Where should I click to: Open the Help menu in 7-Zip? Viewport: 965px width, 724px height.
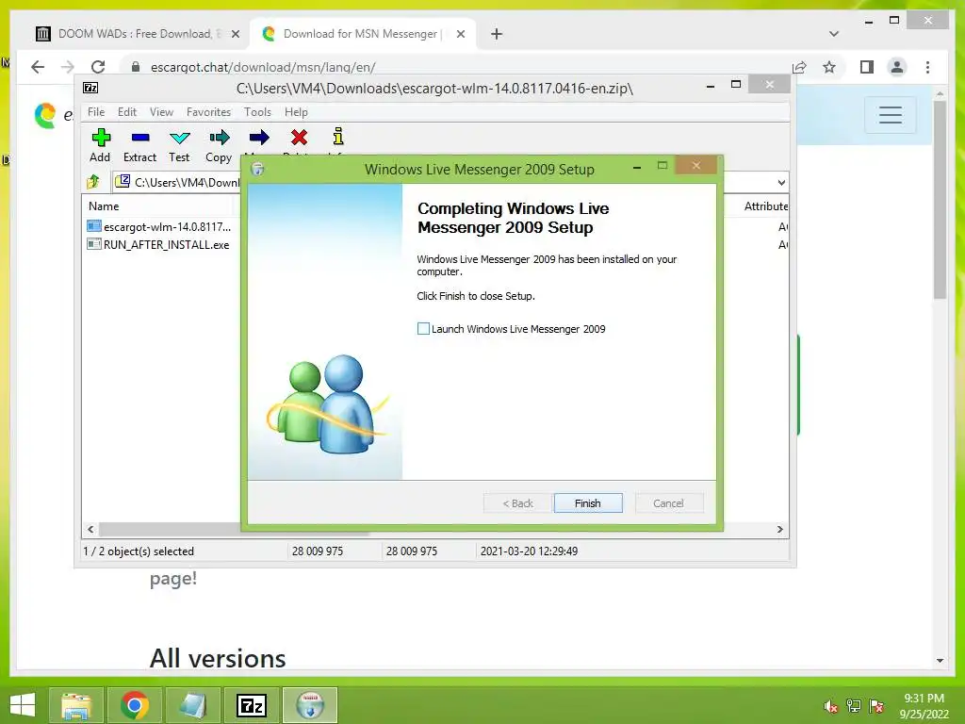pyautogui.click(x=296, y=112)
